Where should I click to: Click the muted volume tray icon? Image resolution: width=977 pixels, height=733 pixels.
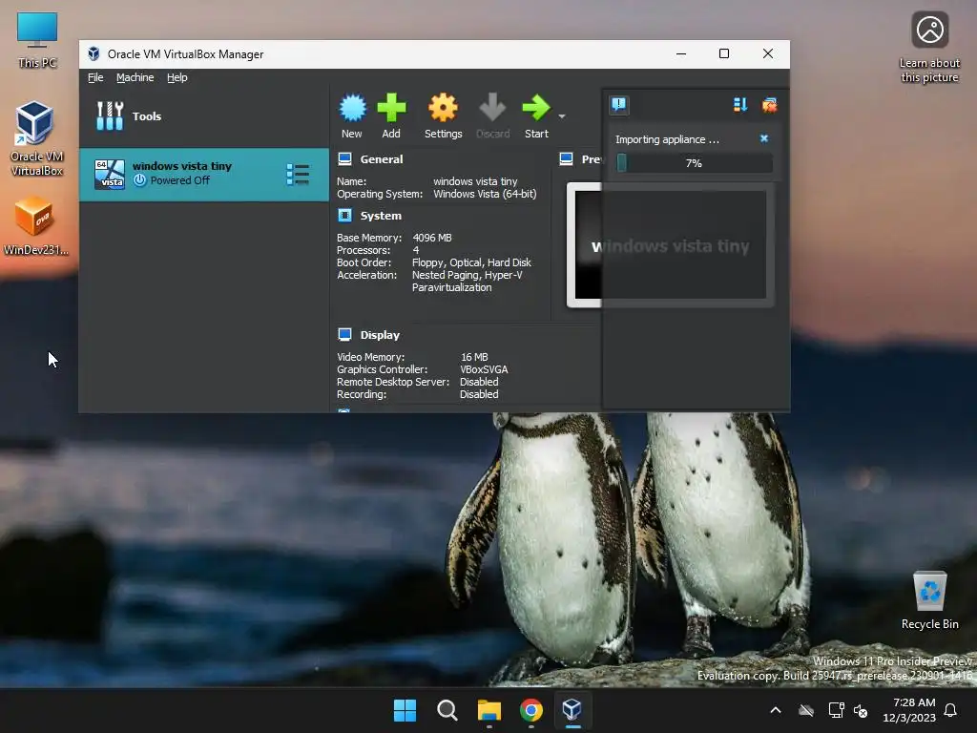pos(861,710)
